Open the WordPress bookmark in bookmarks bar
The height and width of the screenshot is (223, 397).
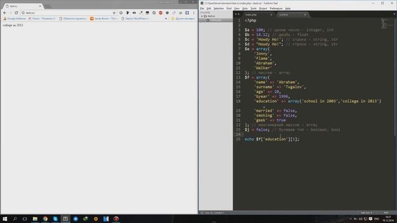coord(135,19)
